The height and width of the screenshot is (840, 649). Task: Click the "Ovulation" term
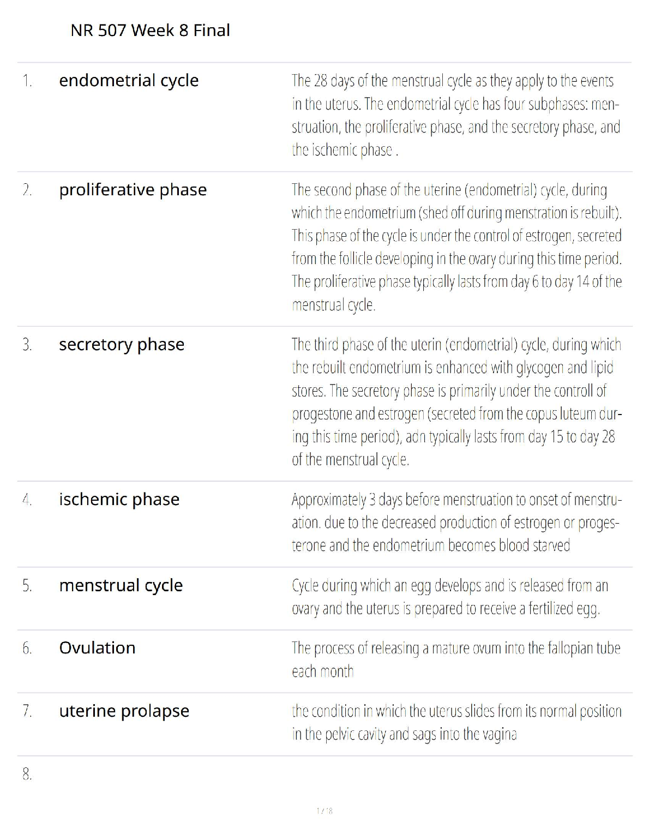[x=97, y=648]
